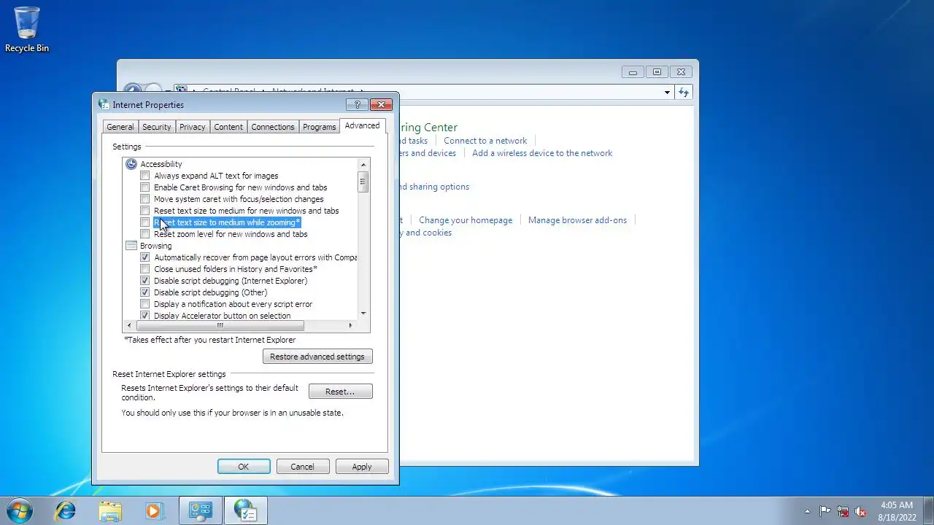Click the Windows Start orb
This screenshot has width=934, height=525.
pyautogui.click(x=20, y=510)
